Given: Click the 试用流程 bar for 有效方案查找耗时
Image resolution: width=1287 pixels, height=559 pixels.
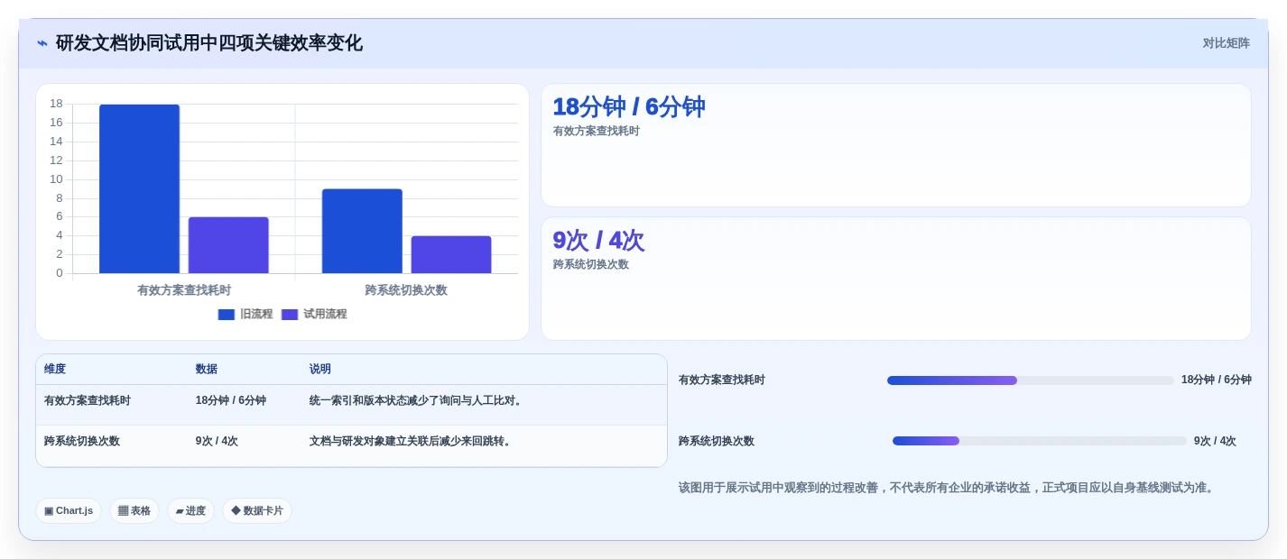Looking at the screenshot, I should (228, 245).
